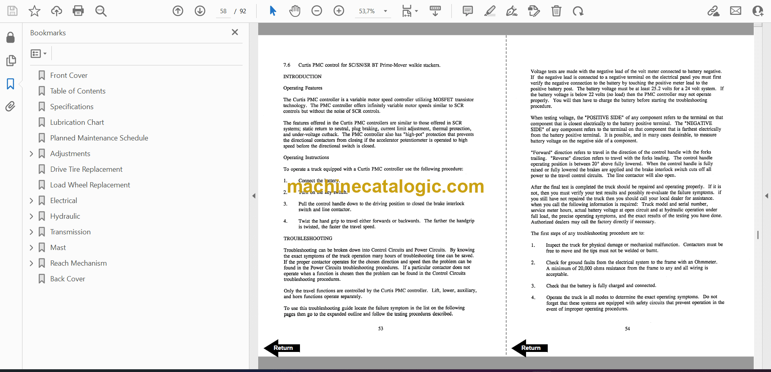Click the Print file icon
The height and width of the screenshot is (372, 771).
pos(78,11)
